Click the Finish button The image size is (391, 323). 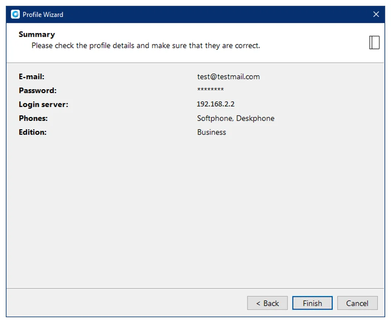tap(312, 303)
